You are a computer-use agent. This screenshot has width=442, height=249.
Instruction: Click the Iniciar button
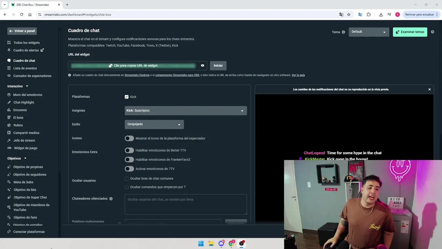pyautogui.click(x=218, y=65)
